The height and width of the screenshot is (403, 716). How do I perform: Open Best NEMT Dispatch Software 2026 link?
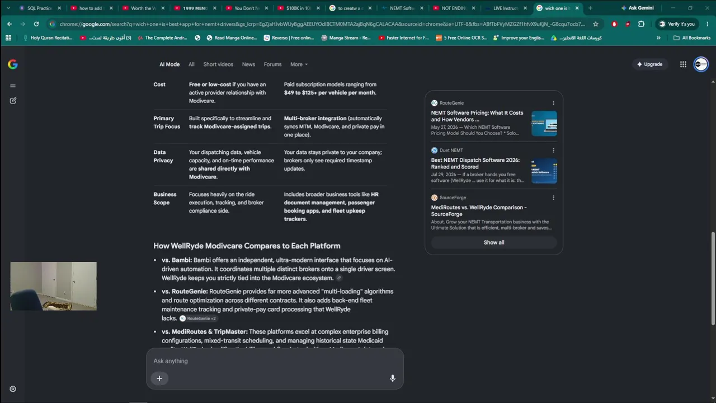pos(475,163)
